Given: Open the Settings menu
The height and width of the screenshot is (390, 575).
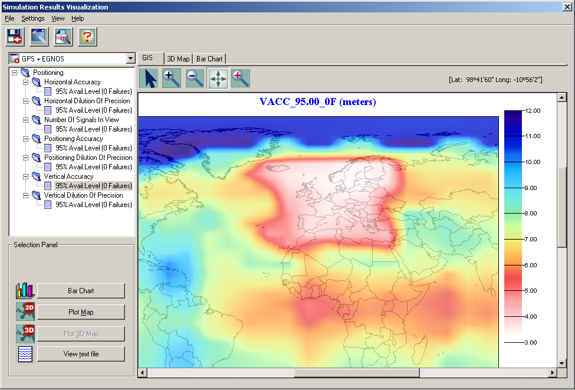Looking at the screenshot, I should click(x=33, y=18).
